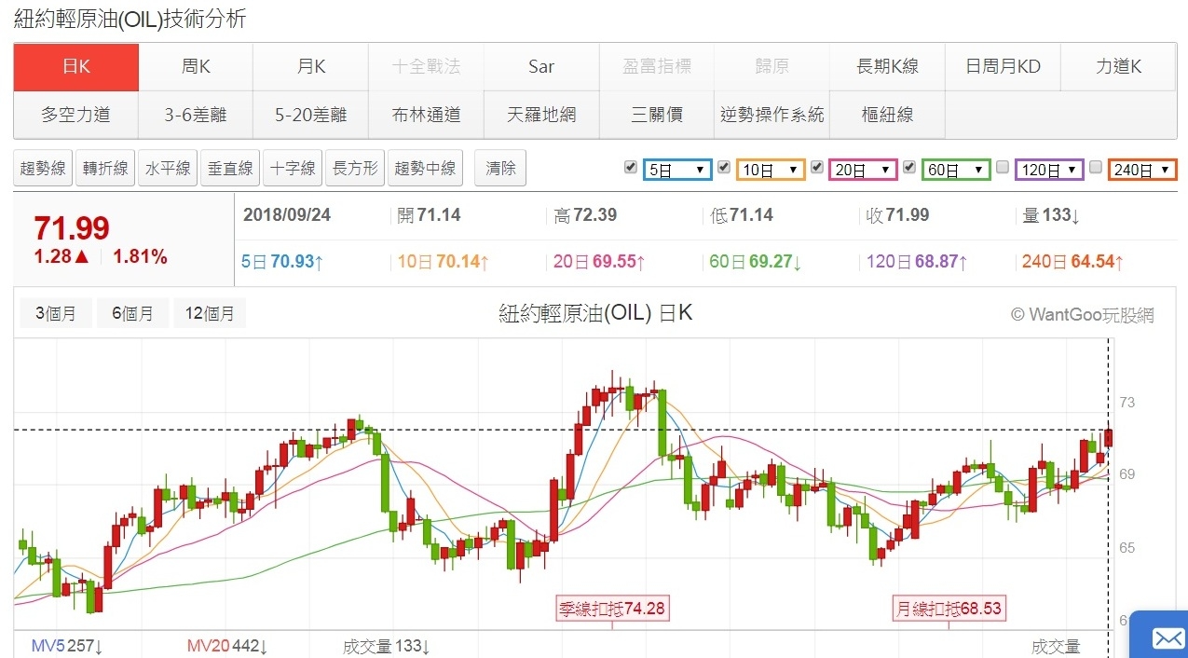Select the 長方形 rectangle tool
This screenshot has width=1188, height=658.
(x=355, y=169)
